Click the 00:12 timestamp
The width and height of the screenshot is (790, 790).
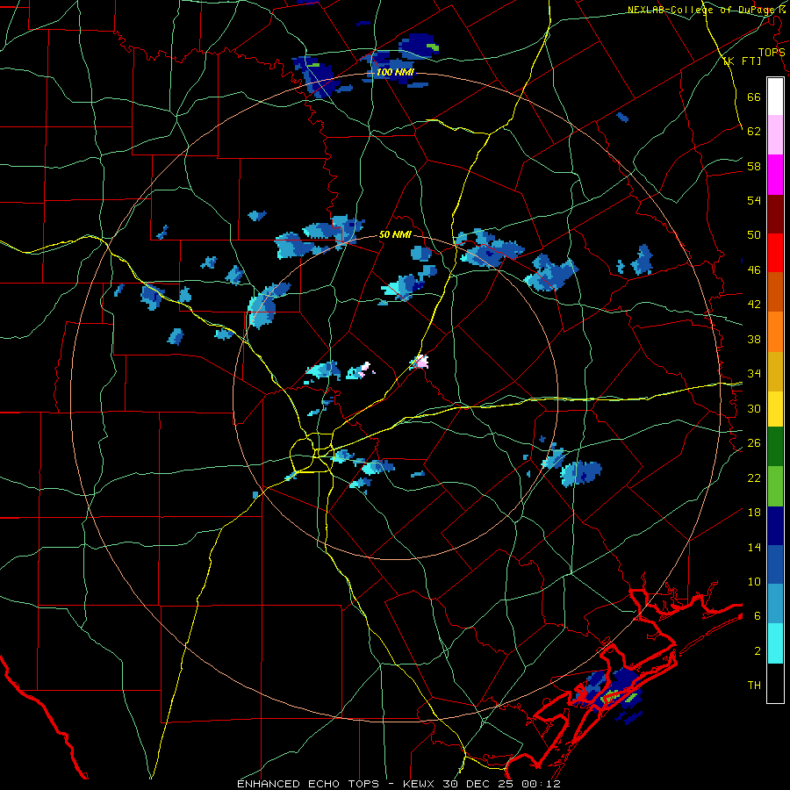click(x=542, y=784)
